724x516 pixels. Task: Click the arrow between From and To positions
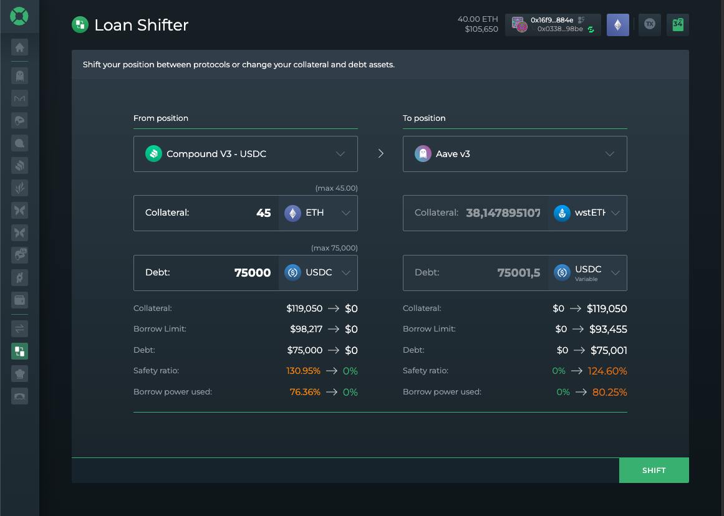pos(381,154)
